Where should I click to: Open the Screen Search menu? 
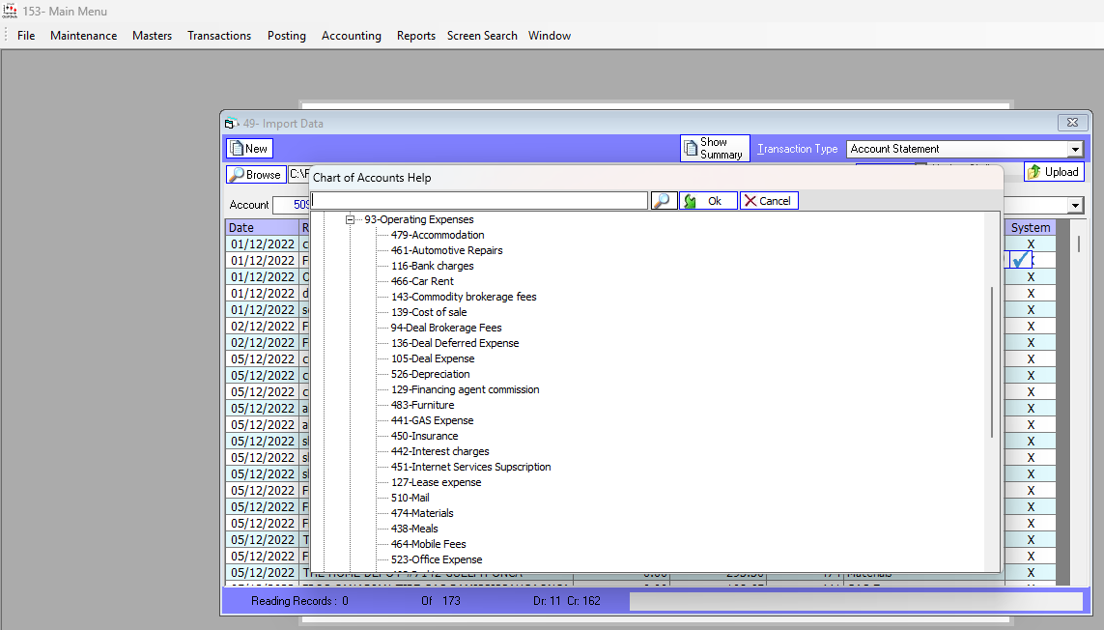[x=482, y=35]
